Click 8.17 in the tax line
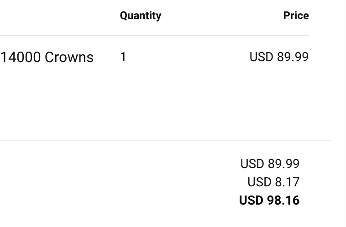This screenshot has height=227, width=346. pyautogui.click(x=287, y=182)
